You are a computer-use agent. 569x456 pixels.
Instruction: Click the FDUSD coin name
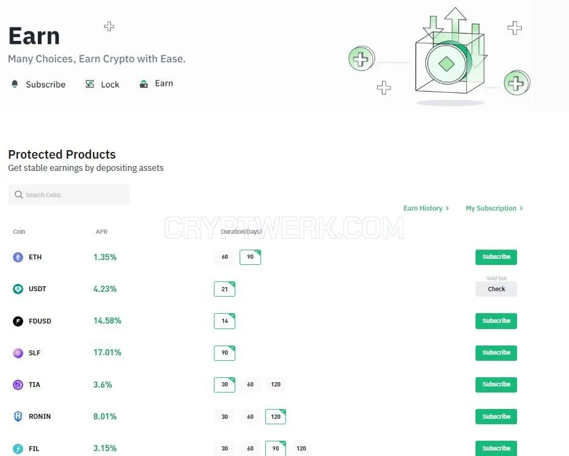click(x=40, y=321)
